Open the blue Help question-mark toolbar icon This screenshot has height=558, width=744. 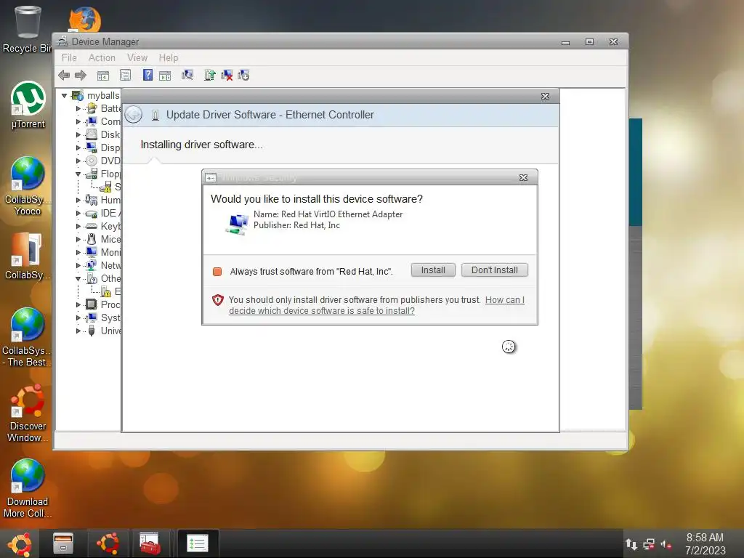(147, 75)
